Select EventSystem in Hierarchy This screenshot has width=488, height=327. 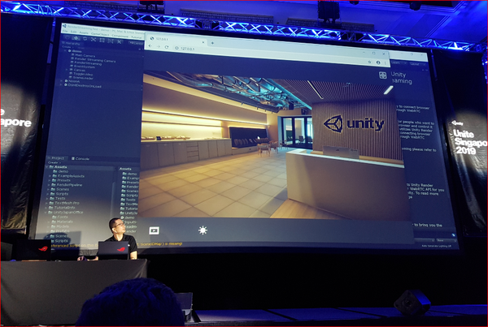pyautogui.click(x=83, y=67)
